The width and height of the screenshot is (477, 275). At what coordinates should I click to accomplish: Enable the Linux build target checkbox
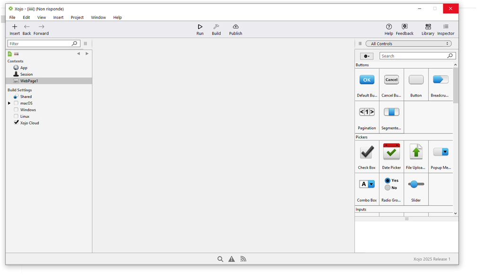point(16,116)
